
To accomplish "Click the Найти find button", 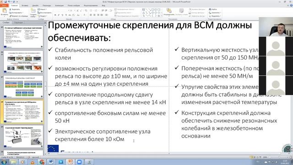I will coord(213,9).
